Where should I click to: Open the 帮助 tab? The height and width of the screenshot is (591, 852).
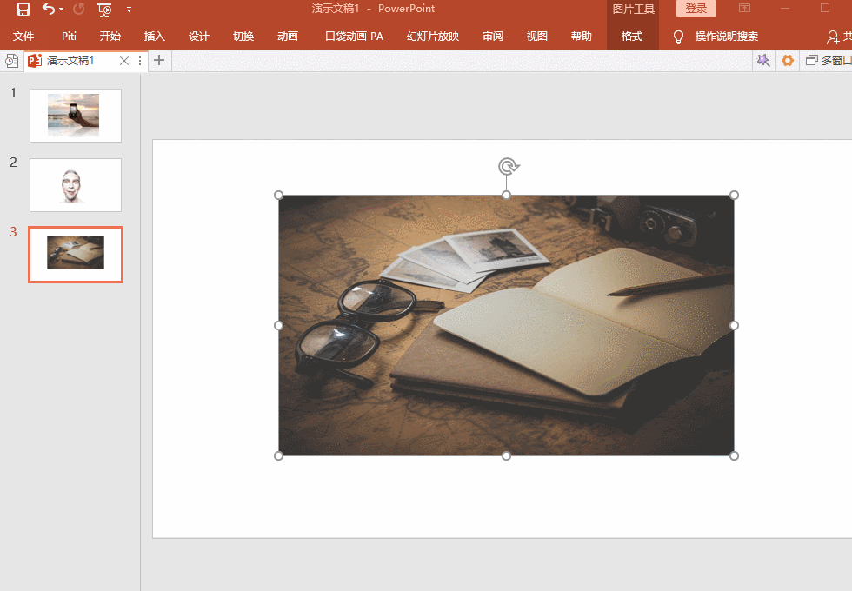point(582,37)
